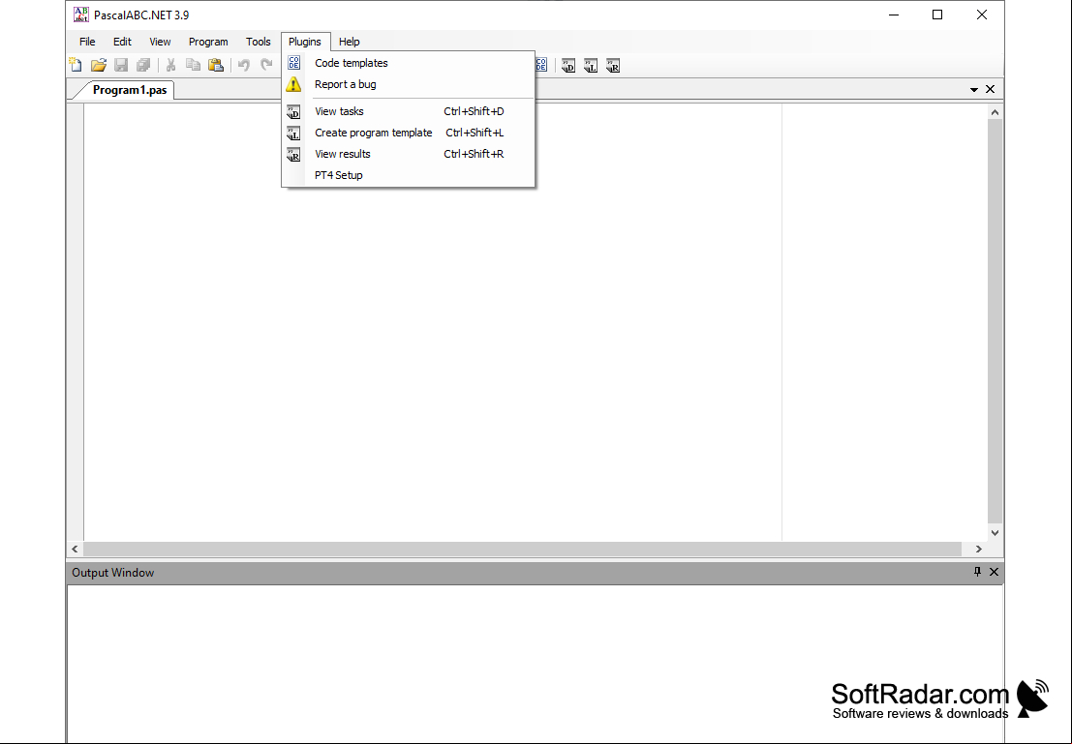Viewport: 1072px width, 744px height.
Task: Click the Open file folder icon
Action: (99, 65)
